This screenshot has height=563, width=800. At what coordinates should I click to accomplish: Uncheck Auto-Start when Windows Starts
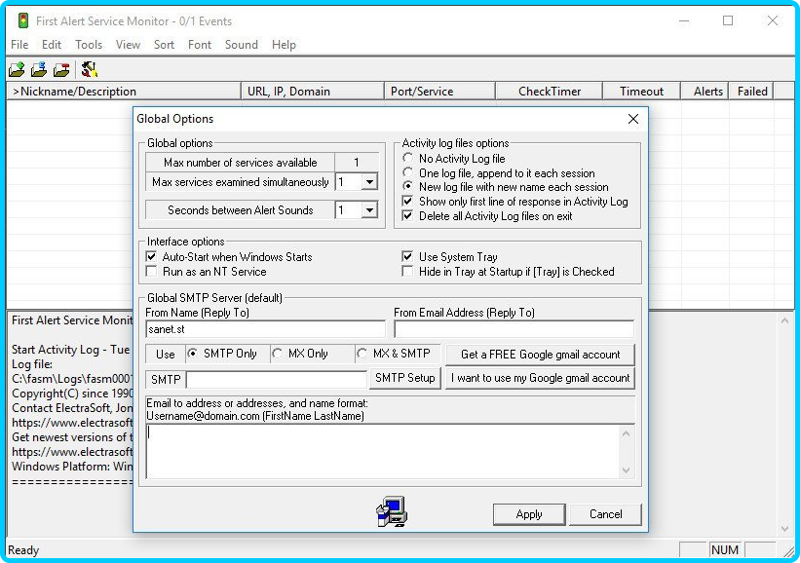(x=152, y=256)
